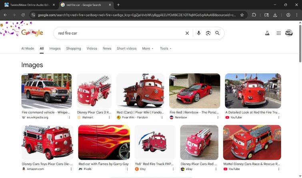Open options for Walmart Disney Pixar Cars result
The image size is (302, 178).
tap(109, 117)
